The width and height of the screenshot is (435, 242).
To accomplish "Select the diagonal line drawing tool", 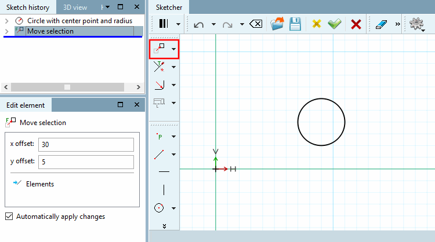I will [x=159, y=155].
